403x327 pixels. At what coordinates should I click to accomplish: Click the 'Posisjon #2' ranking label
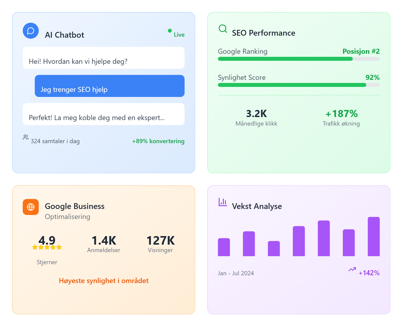(x=361, y=51)
